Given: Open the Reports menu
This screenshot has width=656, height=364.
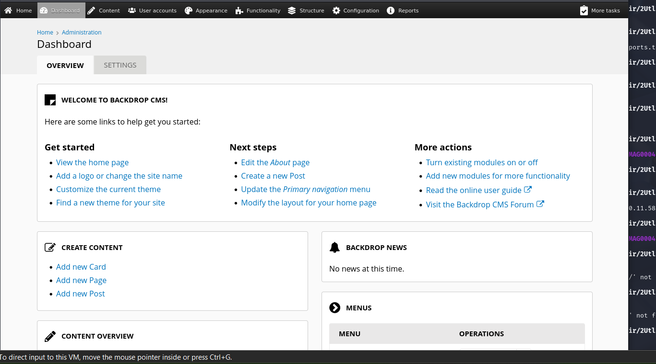Looking at the screenshot, I should (x=403, y=11).
